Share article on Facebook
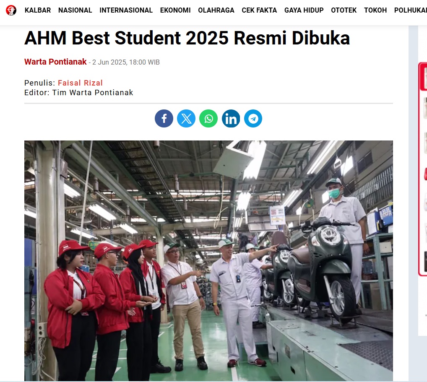 tap(164, 118)
